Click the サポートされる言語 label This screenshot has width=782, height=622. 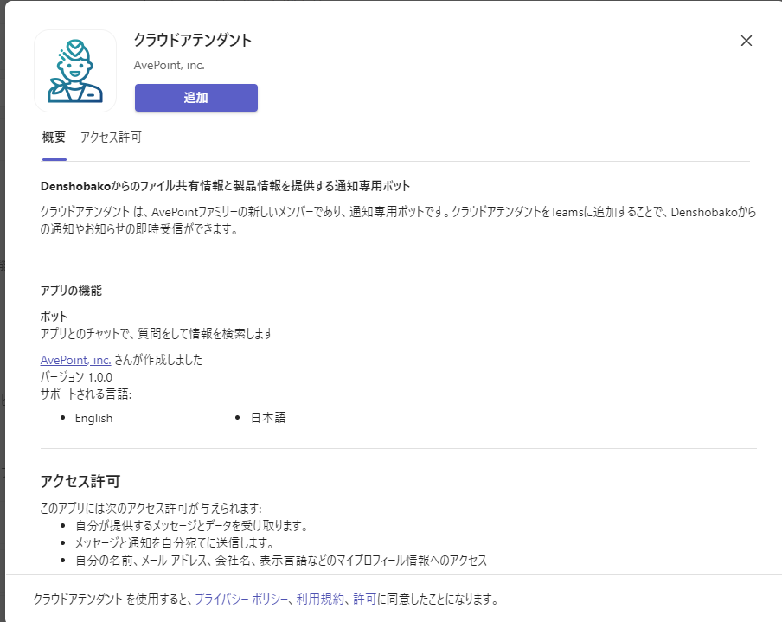[x=86, y=394]
